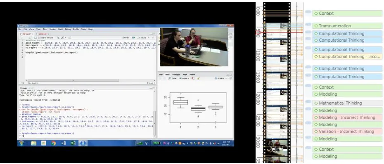Select the Transnumeration code label
384x164 pixels.
click(x=347, y=26)
